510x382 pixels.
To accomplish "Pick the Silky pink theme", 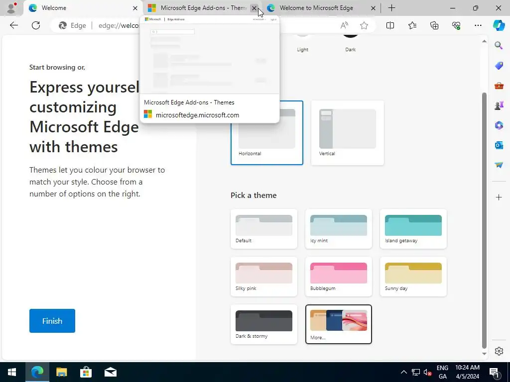I will pos(264,277).
